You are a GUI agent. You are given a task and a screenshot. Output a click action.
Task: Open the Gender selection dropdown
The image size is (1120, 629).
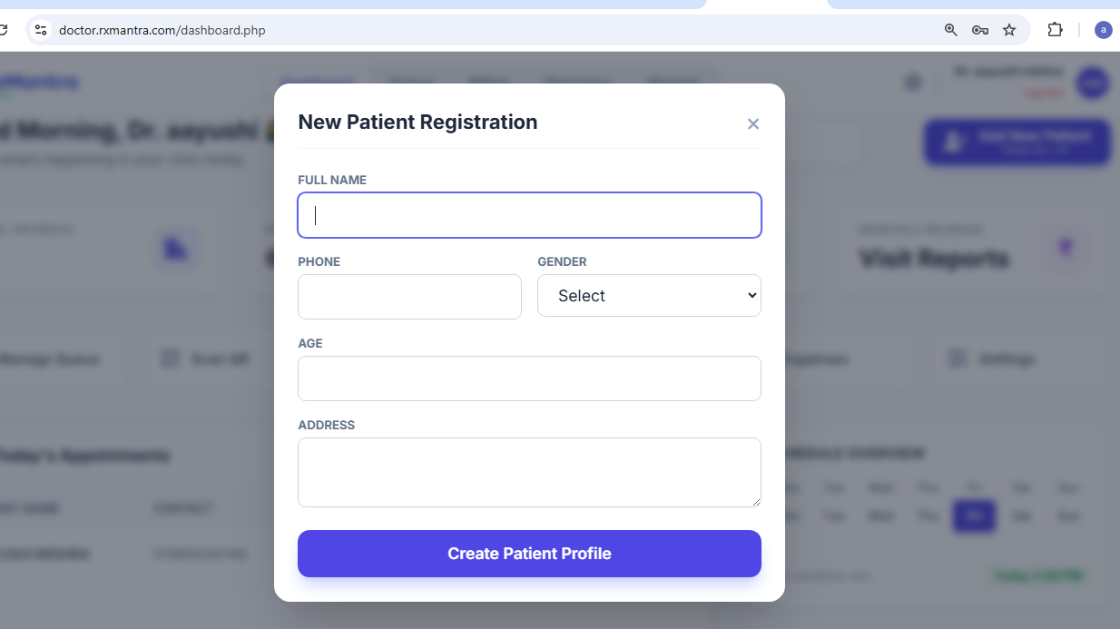click(649, 295)
